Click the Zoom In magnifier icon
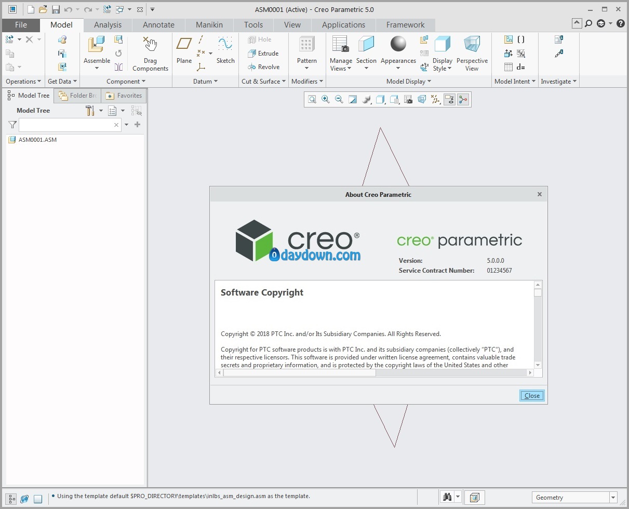The image size is (629, 509). [326, 99]
